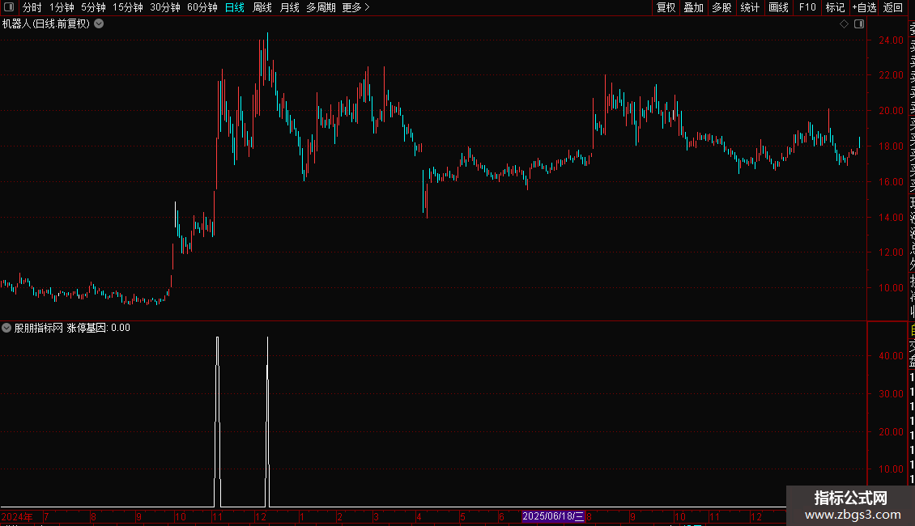Open the 多周期 multi-period view

pos(321,7)
